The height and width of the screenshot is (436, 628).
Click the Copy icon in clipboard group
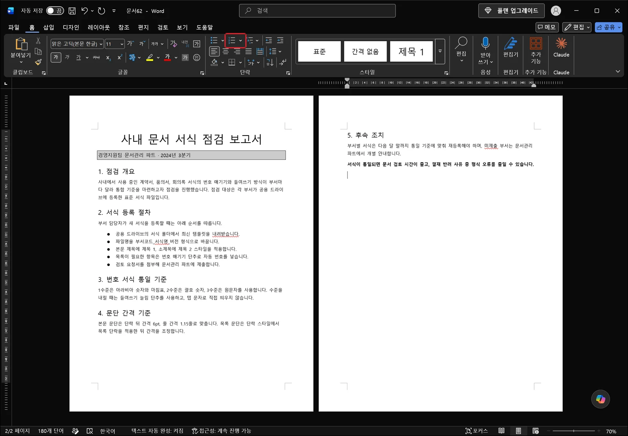pos(38,51)
